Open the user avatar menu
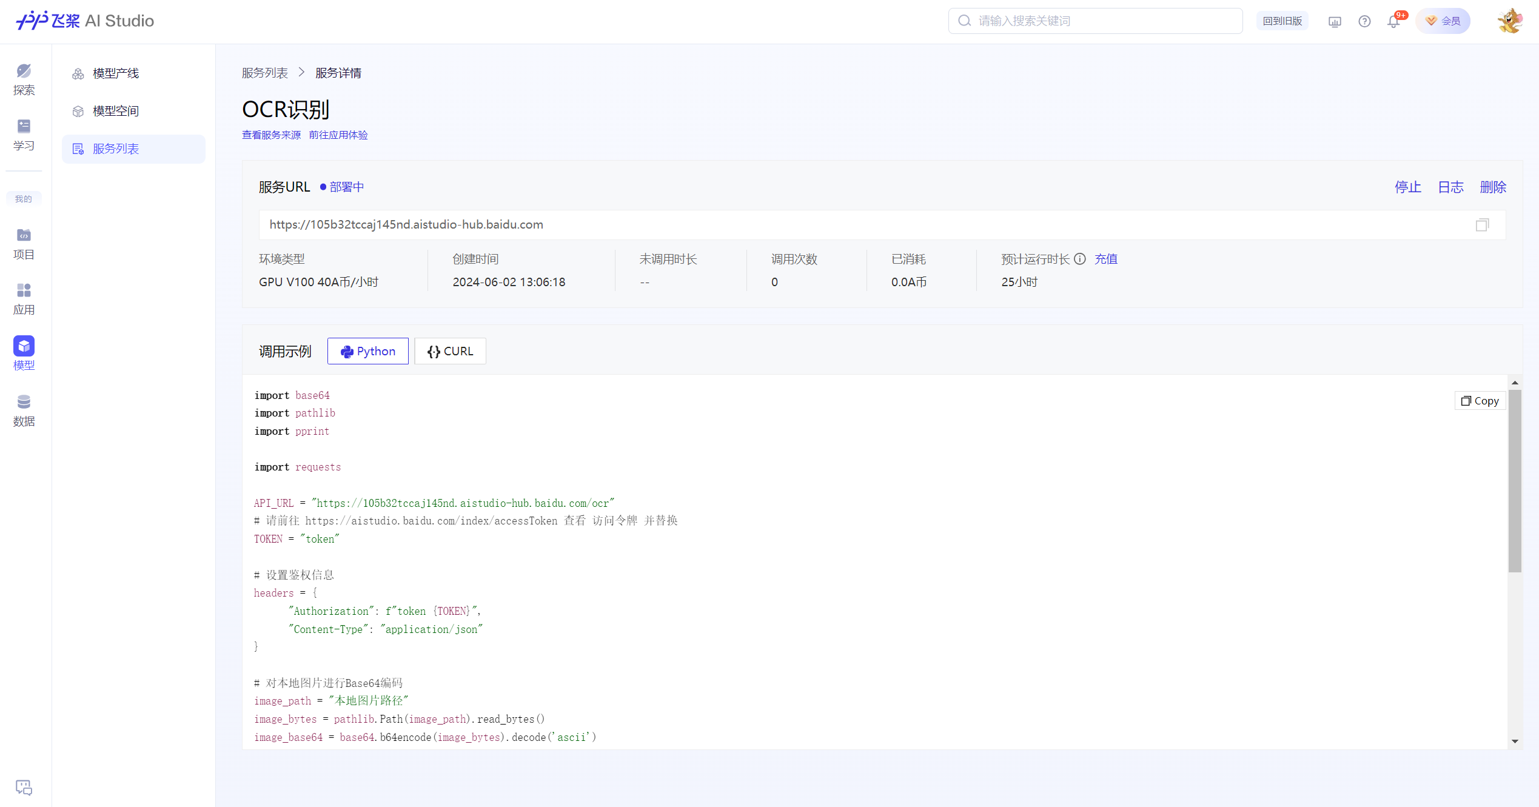Viewport: 1539px width, 807px height. point(1509,21)
